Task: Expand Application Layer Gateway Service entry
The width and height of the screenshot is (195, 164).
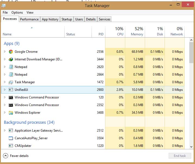Action: pos(5,131)
